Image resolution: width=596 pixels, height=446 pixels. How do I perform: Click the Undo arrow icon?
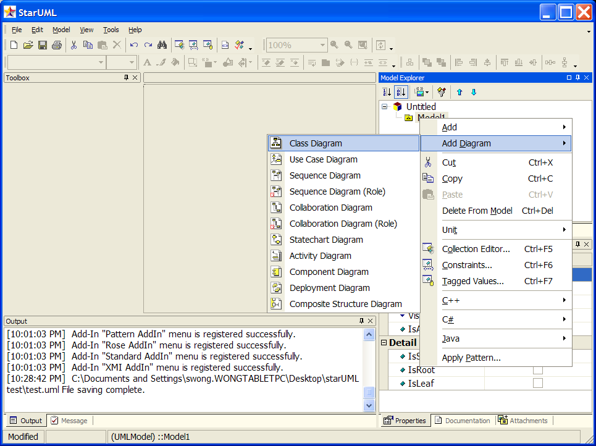point(134,45)
